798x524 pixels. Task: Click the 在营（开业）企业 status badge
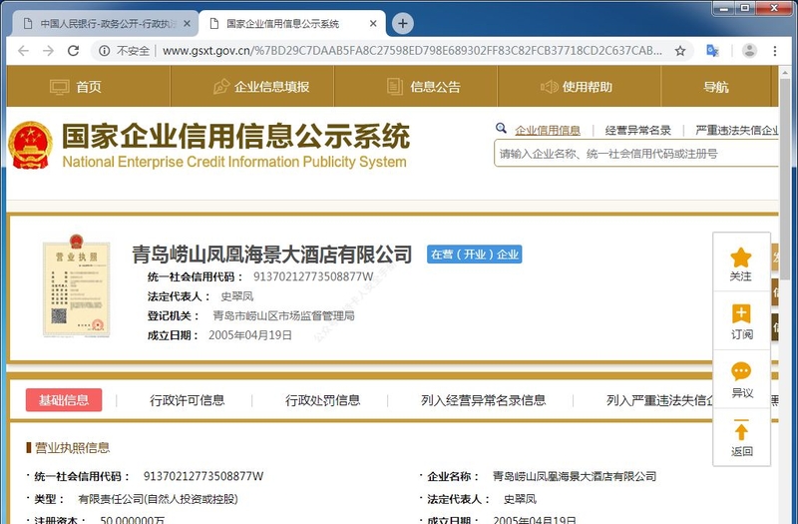tap(475, 255)
